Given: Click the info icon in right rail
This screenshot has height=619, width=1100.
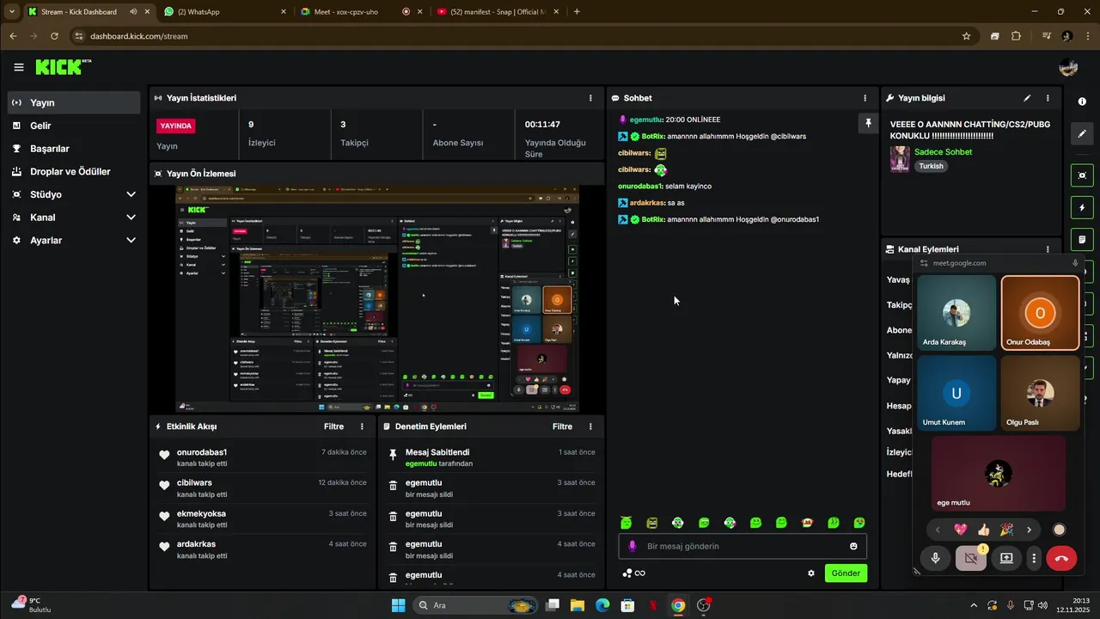Looking at the screenshot, I should click(1082, 101).
